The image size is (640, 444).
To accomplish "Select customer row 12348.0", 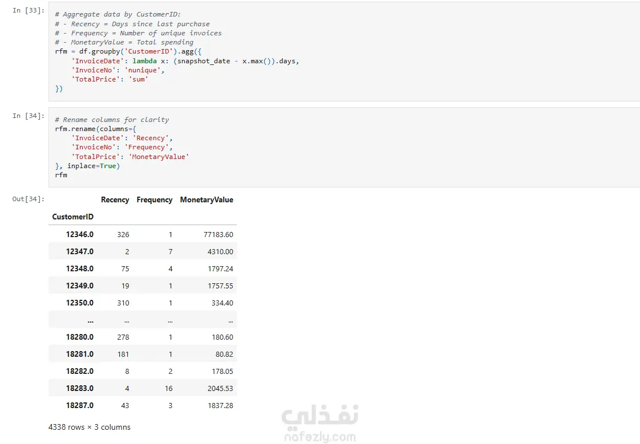I will point(143,268).
